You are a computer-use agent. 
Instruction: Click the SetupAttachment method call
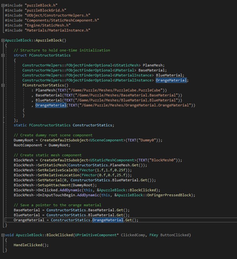click(54, 185)
